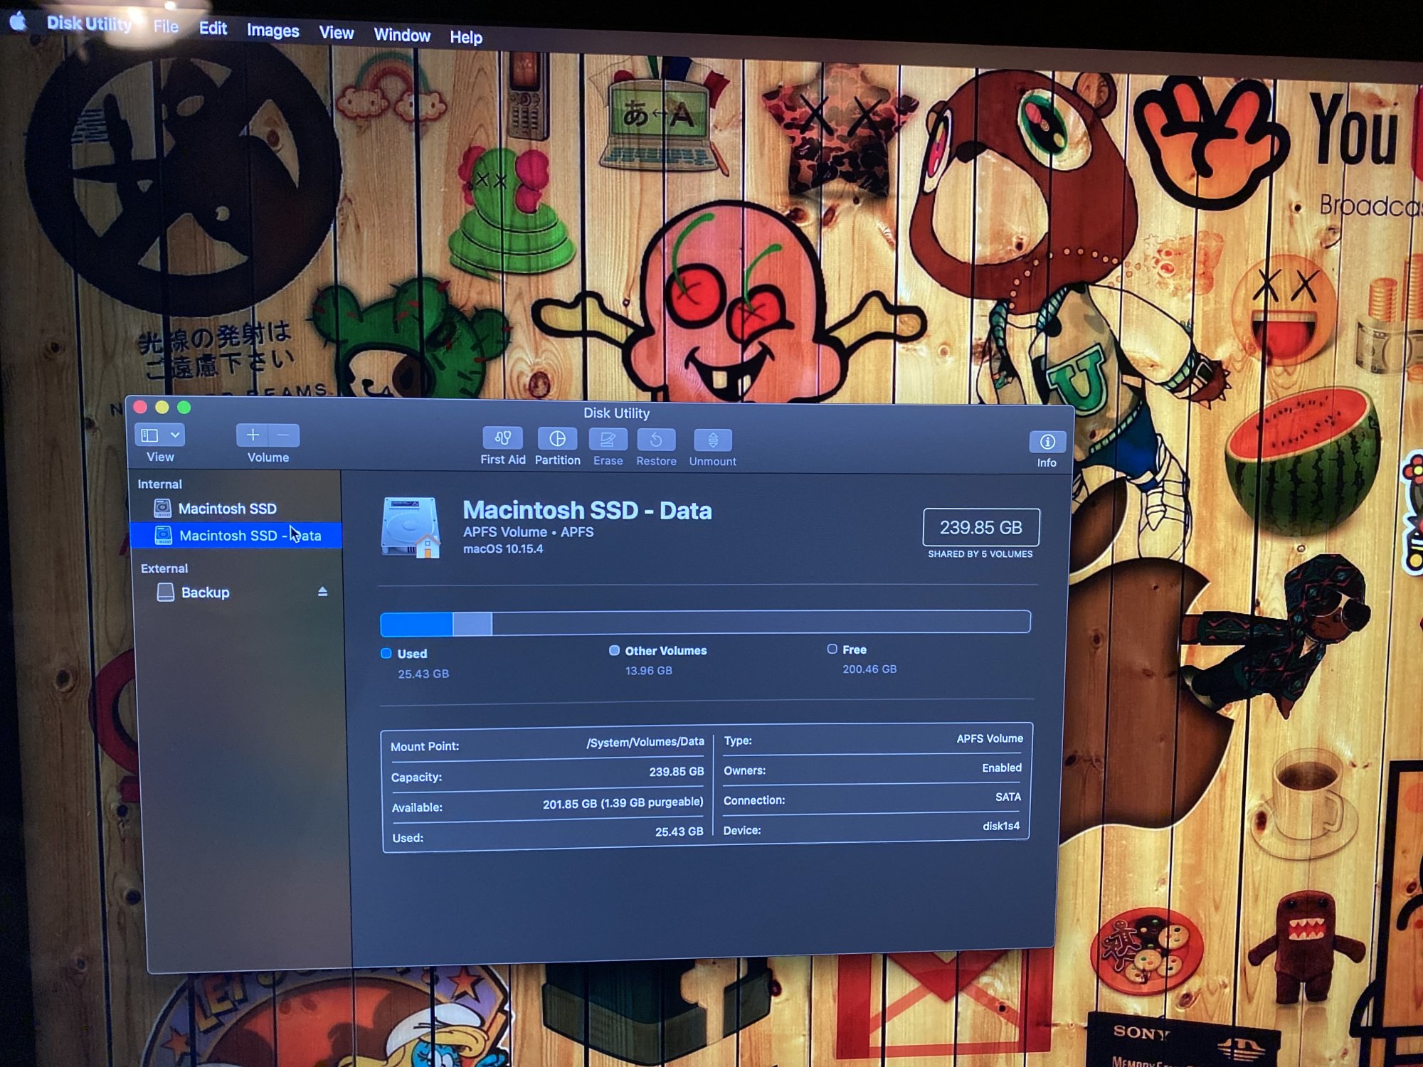
Task: Click the Available 201.85 GB value
Action: (x=623, y=803)
